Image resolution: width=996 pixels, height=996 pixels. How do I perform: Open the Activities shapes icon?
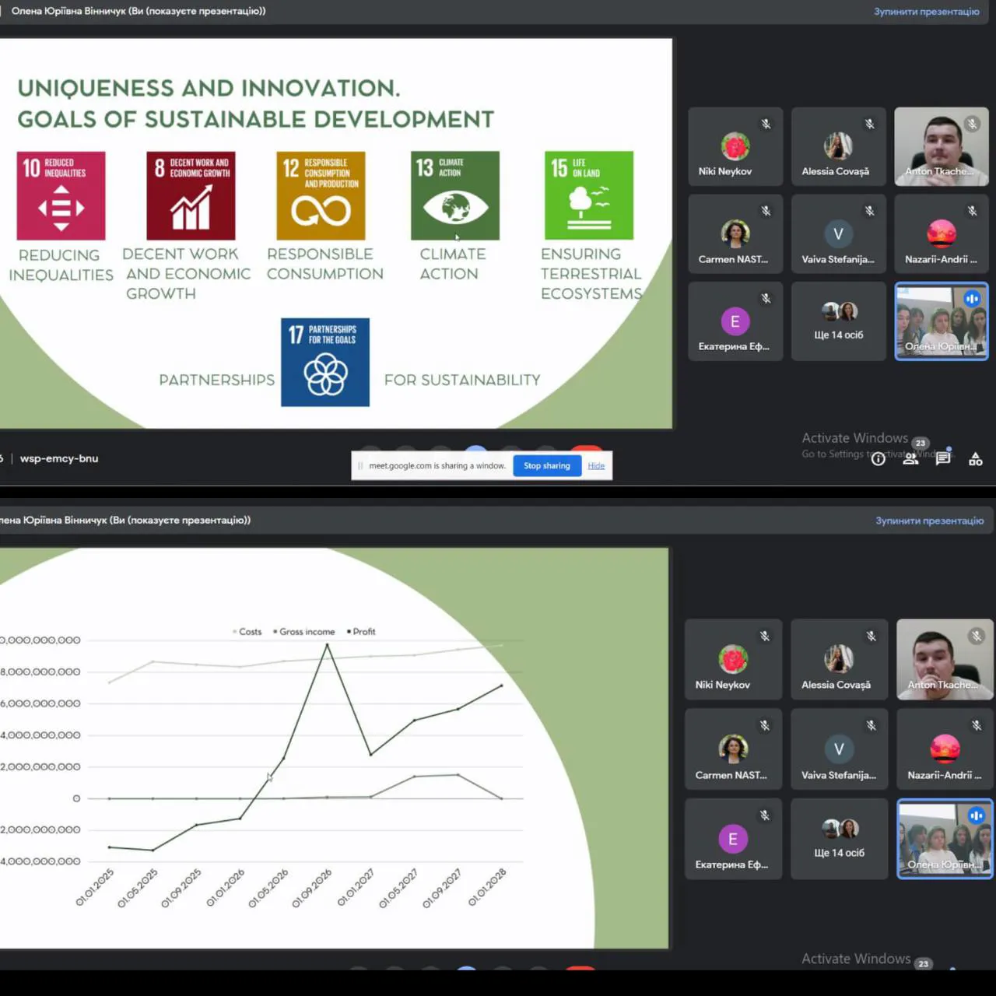(975, 458)
